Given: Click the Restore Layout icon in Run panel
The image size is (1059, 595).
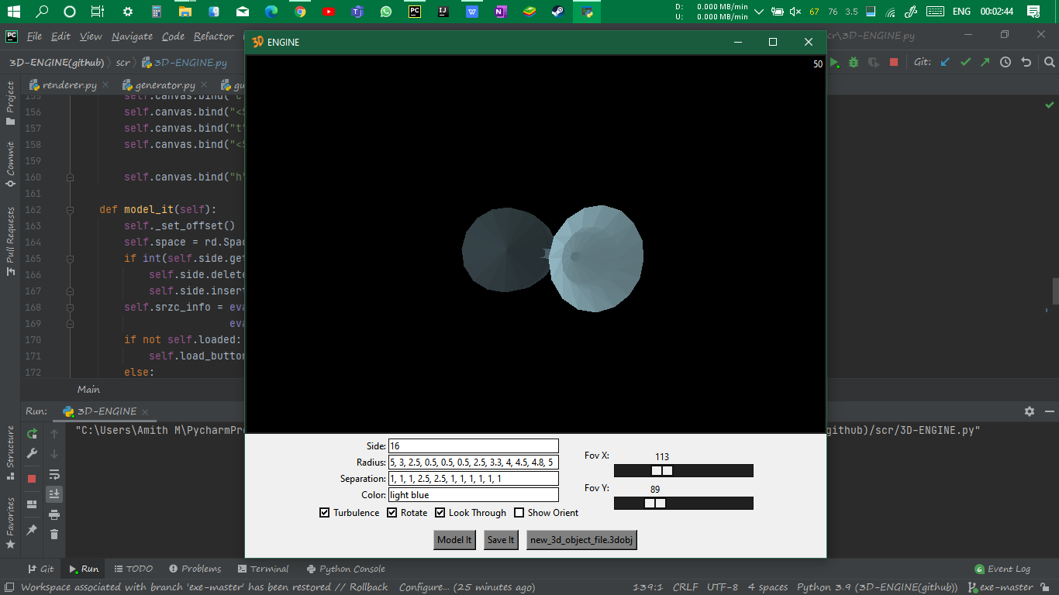Looking at the screenshot, I should [32, 504].
